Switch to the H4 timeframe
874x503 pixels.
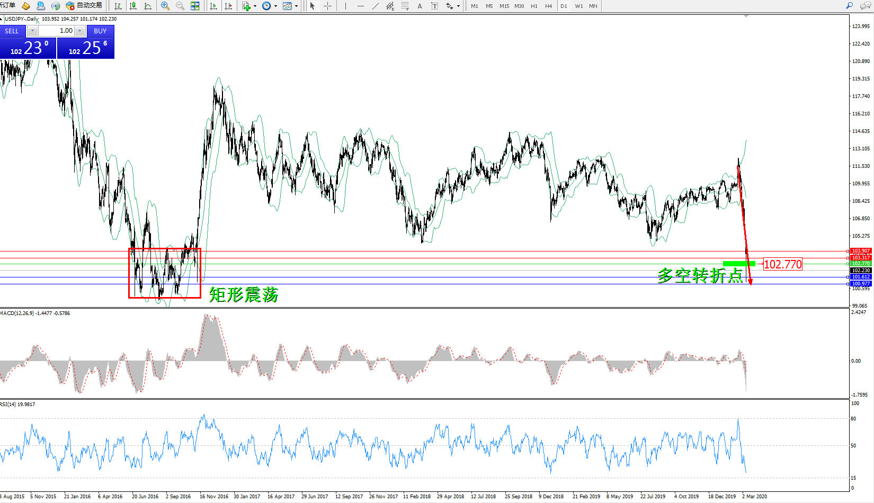[x=548, y=6]
